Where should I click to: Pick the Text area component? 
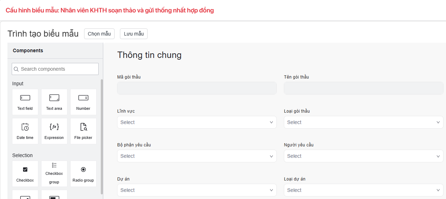pyautogui.click(x=54, y=102)
